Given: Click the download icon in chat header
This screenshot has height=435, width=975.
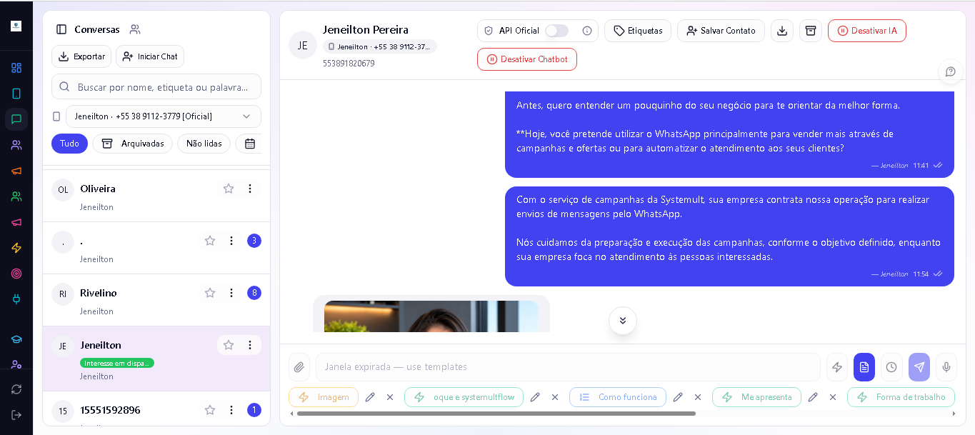Looking at the screenshot, I should [x=782, y=31].
